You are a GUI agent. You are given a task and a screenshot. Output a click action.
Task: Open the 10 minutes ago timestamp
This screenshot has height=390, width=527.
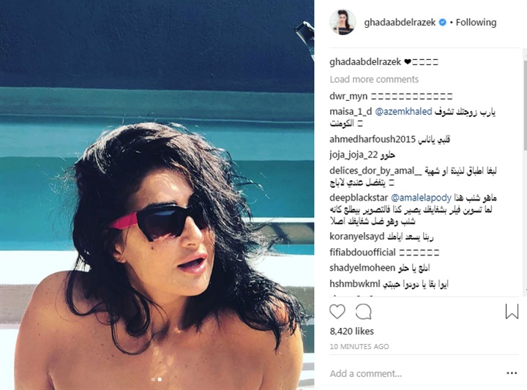[359, 346]
